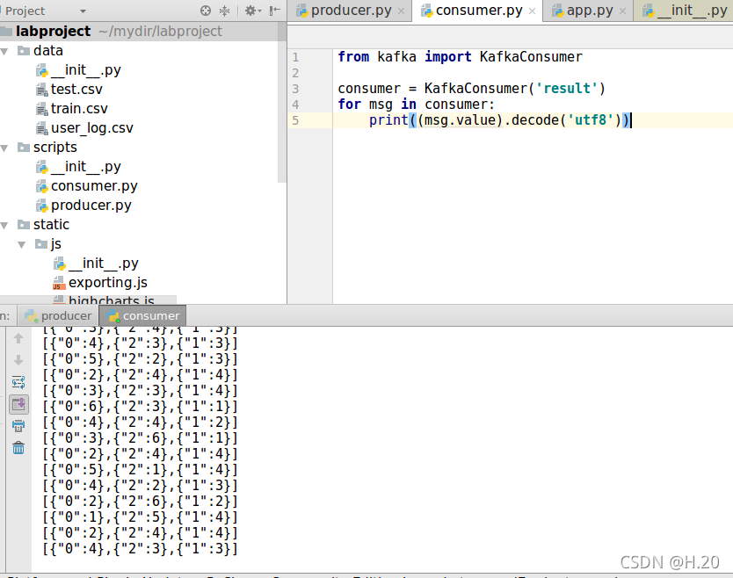Screen dimensions: 733x578
Task: Click line number 3 in the gutter
Action: coord(295,89)
